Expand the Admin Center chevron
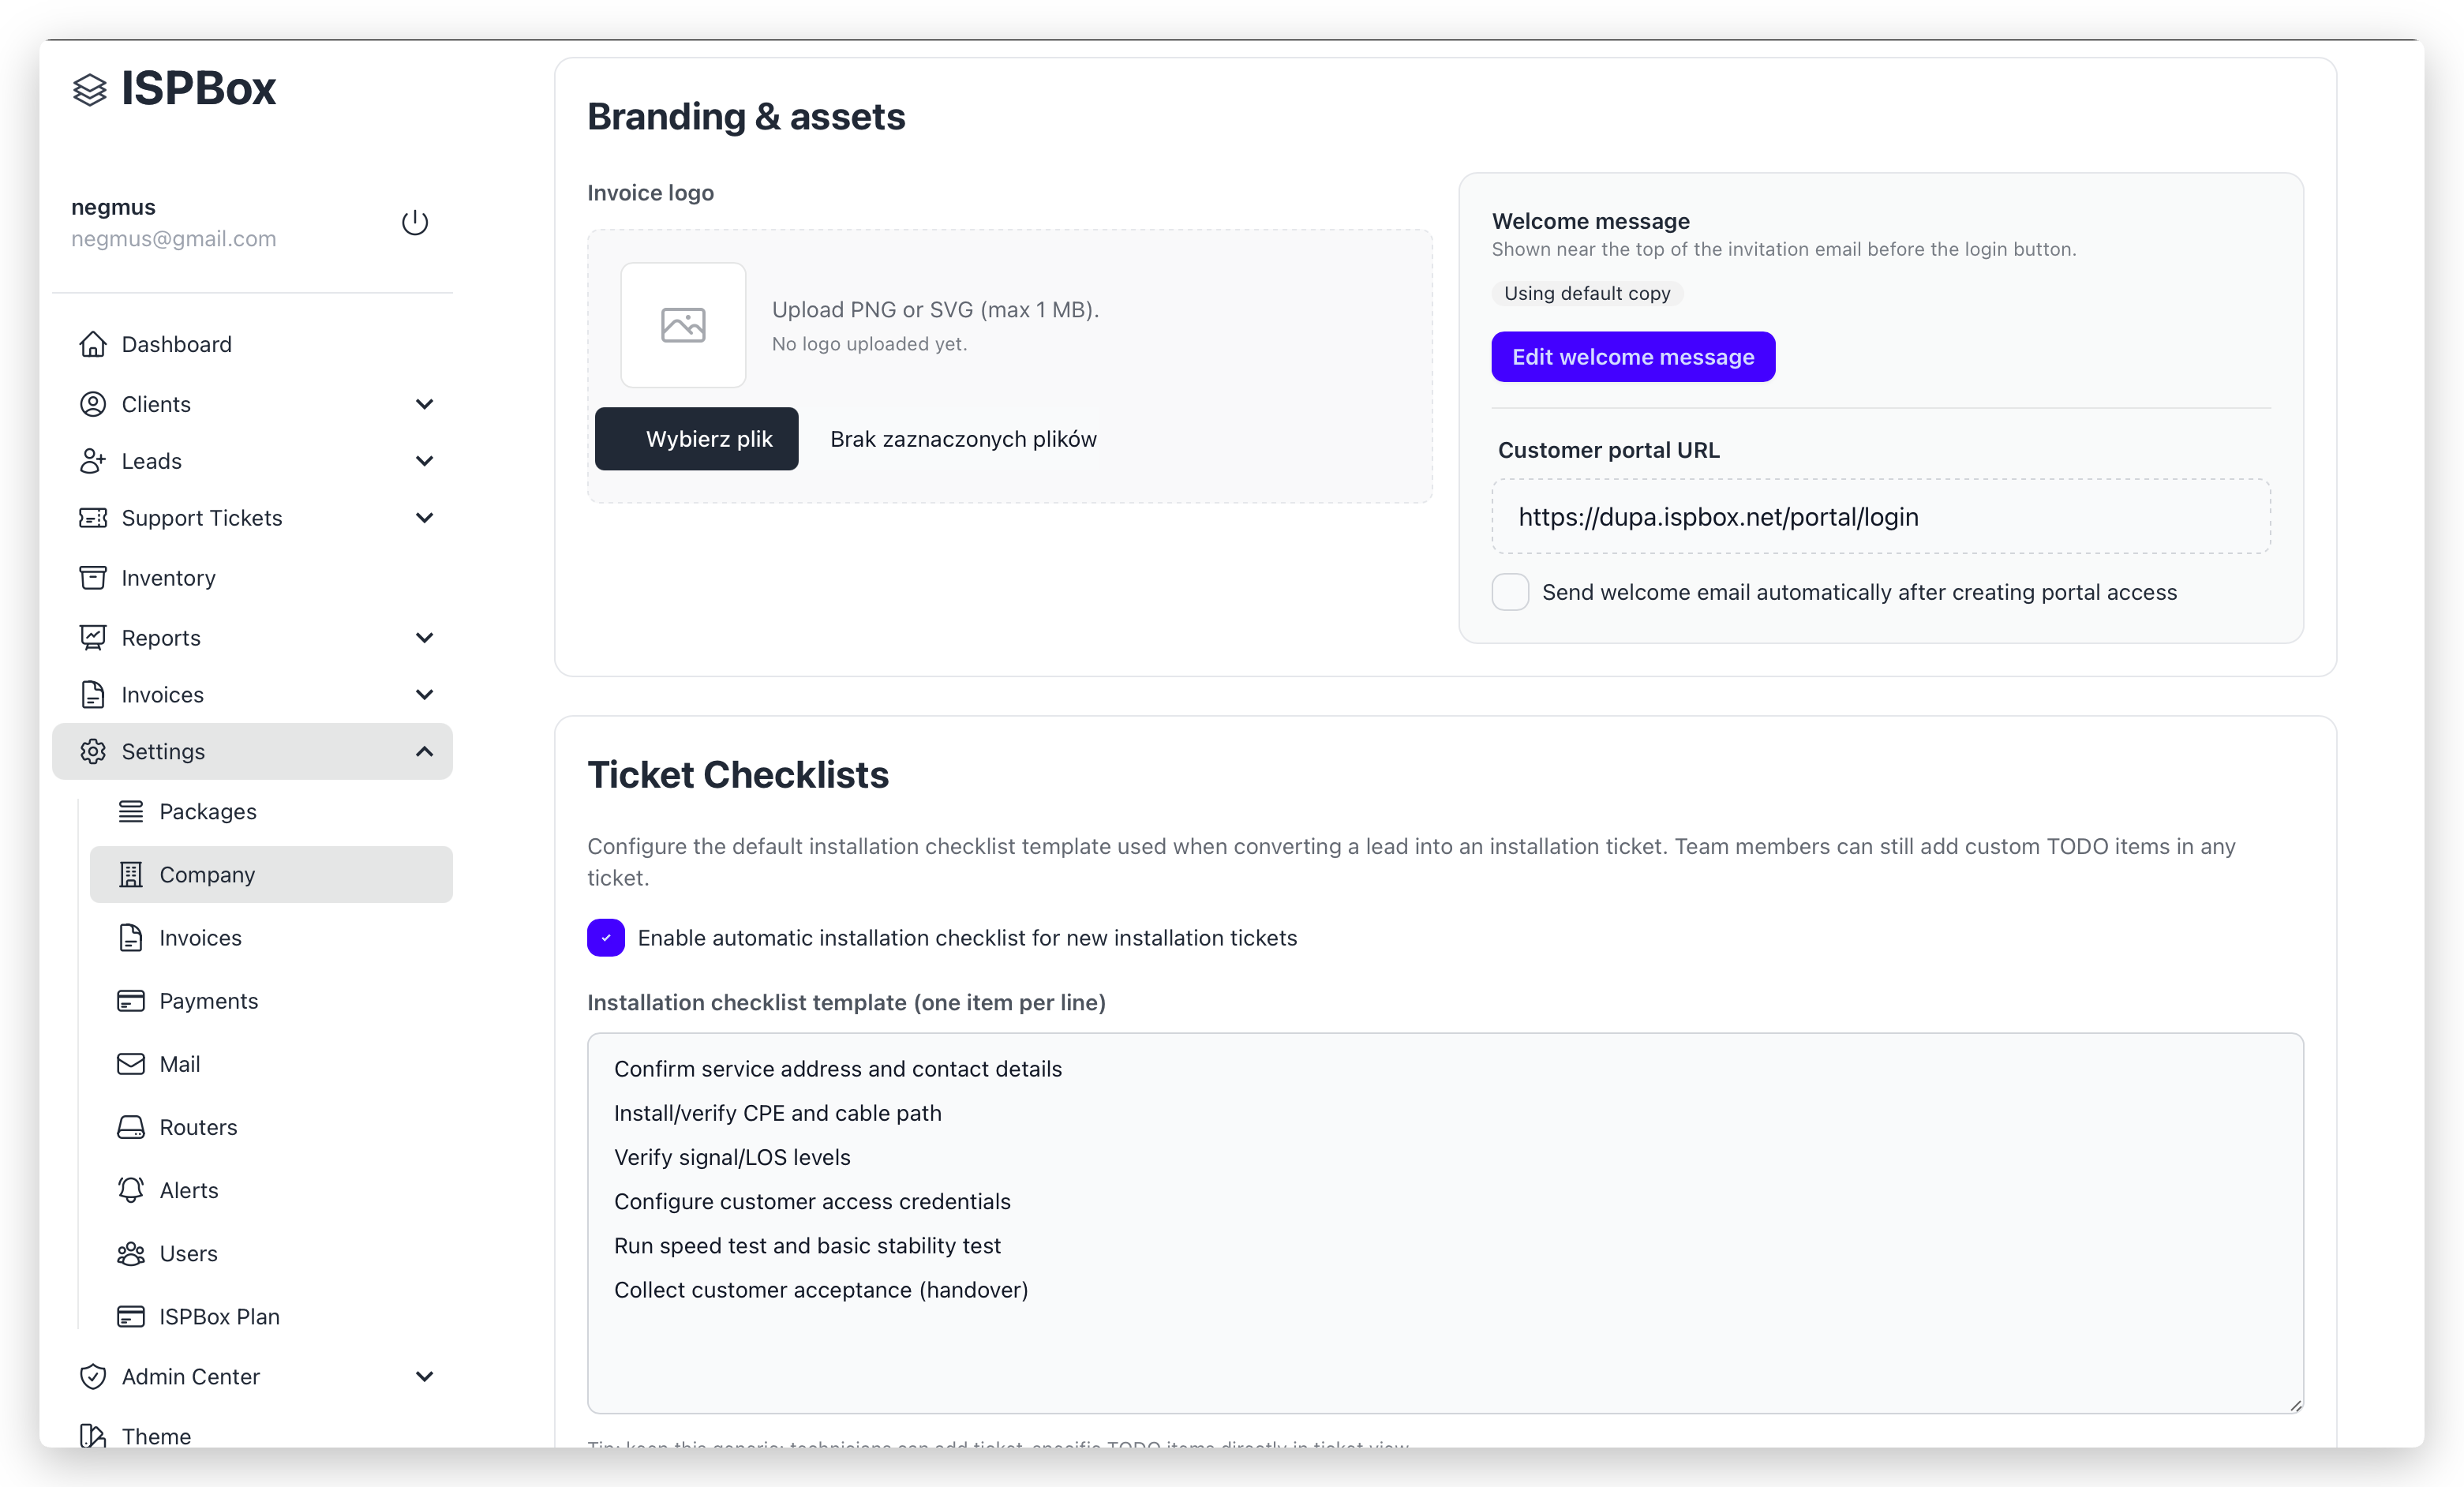 pyautogui.click(x=424, y=1376)
